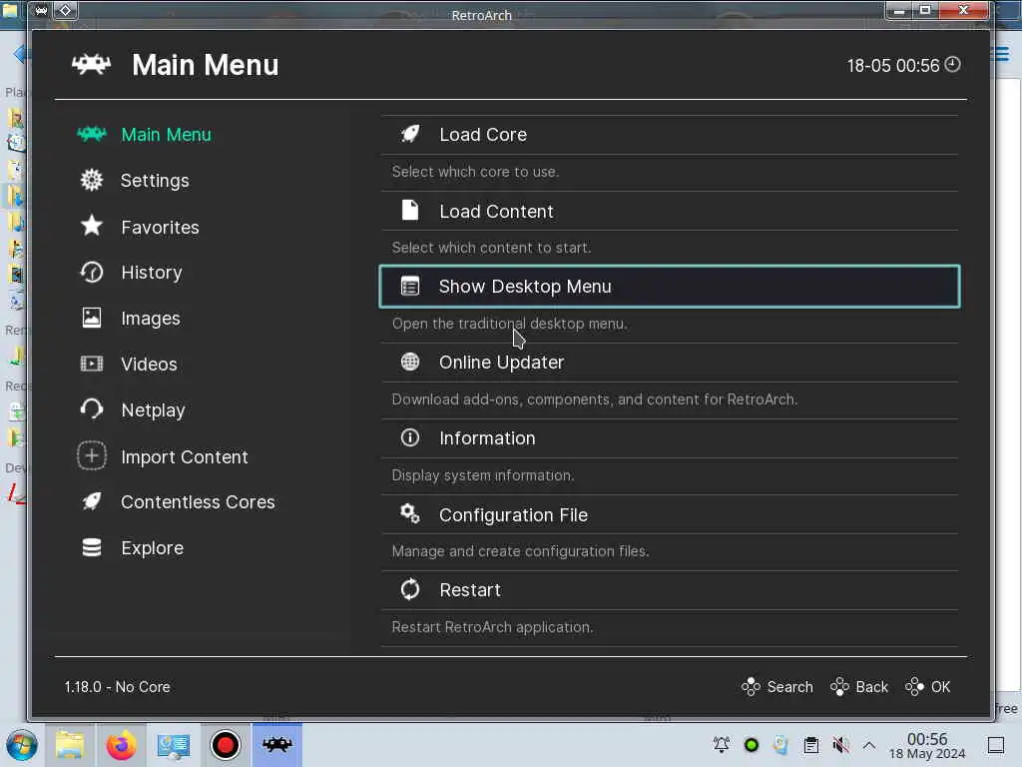This screenshot has height=767, width=1022.
Task: Click the rocket icon beside Load Core
Action: pyautogui.click(x=410, y=134)
